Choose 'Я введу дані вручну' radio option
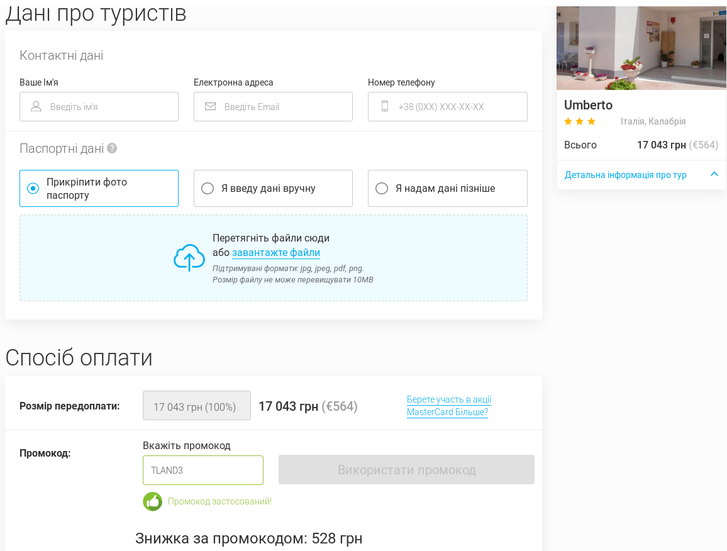The width and height of the screenshot is (727, 551). (208, 188)
